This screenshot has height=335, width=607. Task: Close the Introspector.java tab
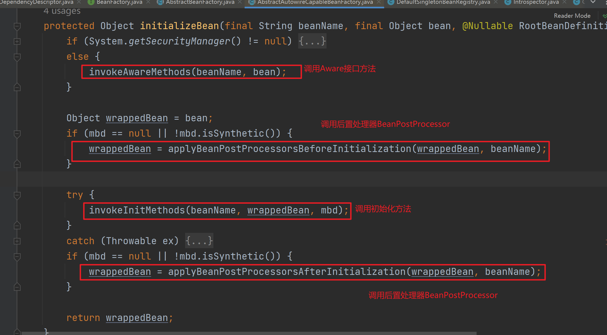(564, 2)
